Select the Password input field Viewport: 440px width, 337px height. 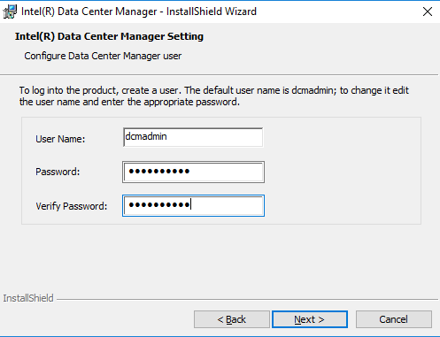click(193, 172)
